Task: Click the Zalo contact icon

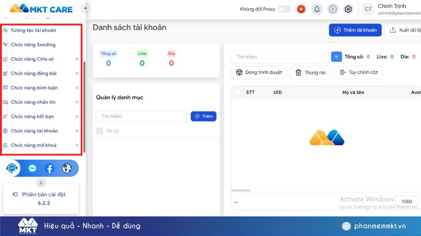Action: pos(32,168)
